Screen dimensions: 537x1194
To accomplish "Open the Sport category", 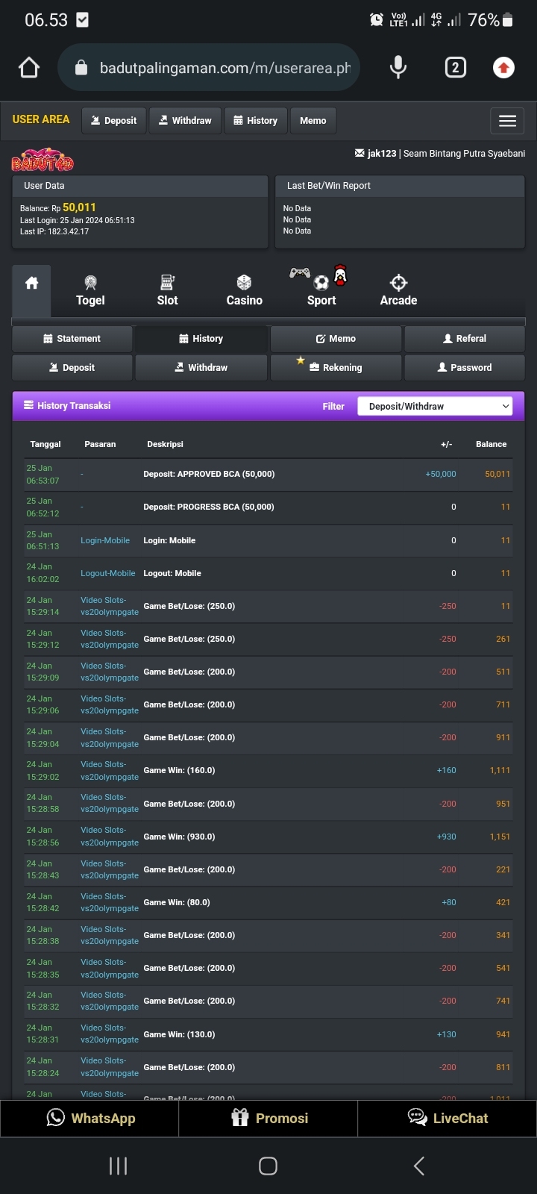I will click(x=321, y=290).
